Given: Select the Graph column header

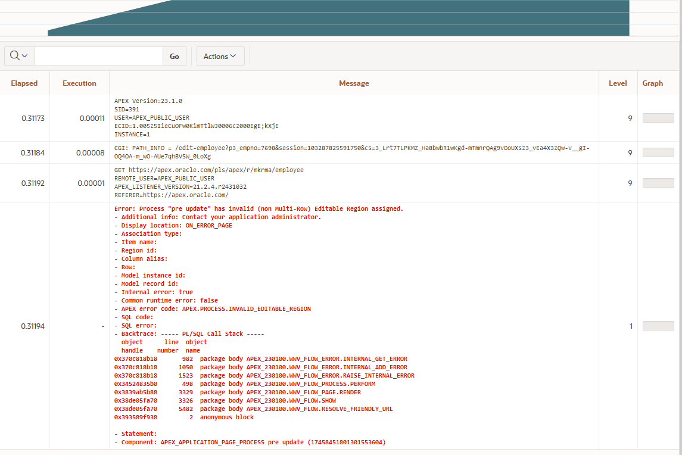Looking at the screenshot, I should coord(652,83).
